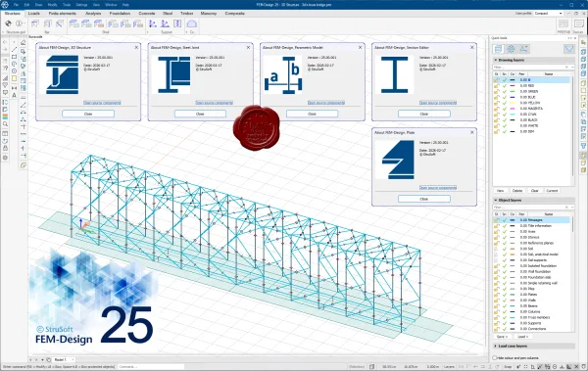The image size is (588, 371).
Task: Click the point support group tool icon
Action: click(x=152, y=23)
